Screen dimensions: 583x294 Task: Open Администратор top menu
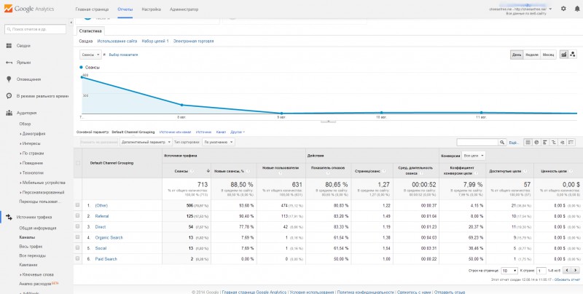pos(184,9)
